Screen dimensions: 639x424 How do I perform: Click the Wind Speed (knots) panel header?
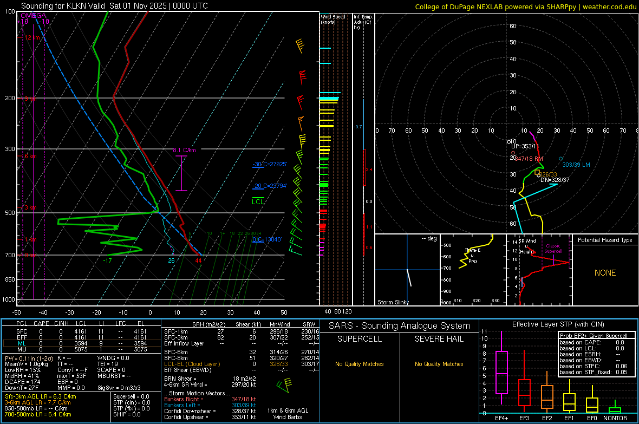pos(333,19)
